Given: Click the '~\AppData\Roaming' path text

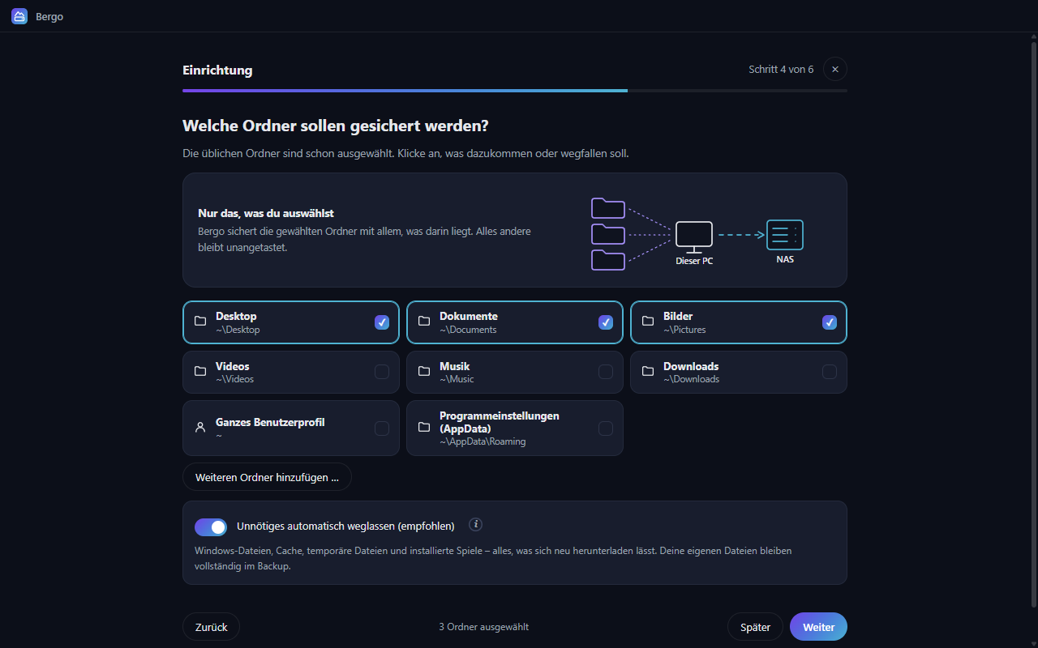Looking at the screenshot, I should (483, 441).
